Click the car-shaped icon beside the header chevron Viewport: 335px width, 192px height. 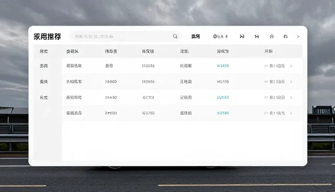point(285,37)
